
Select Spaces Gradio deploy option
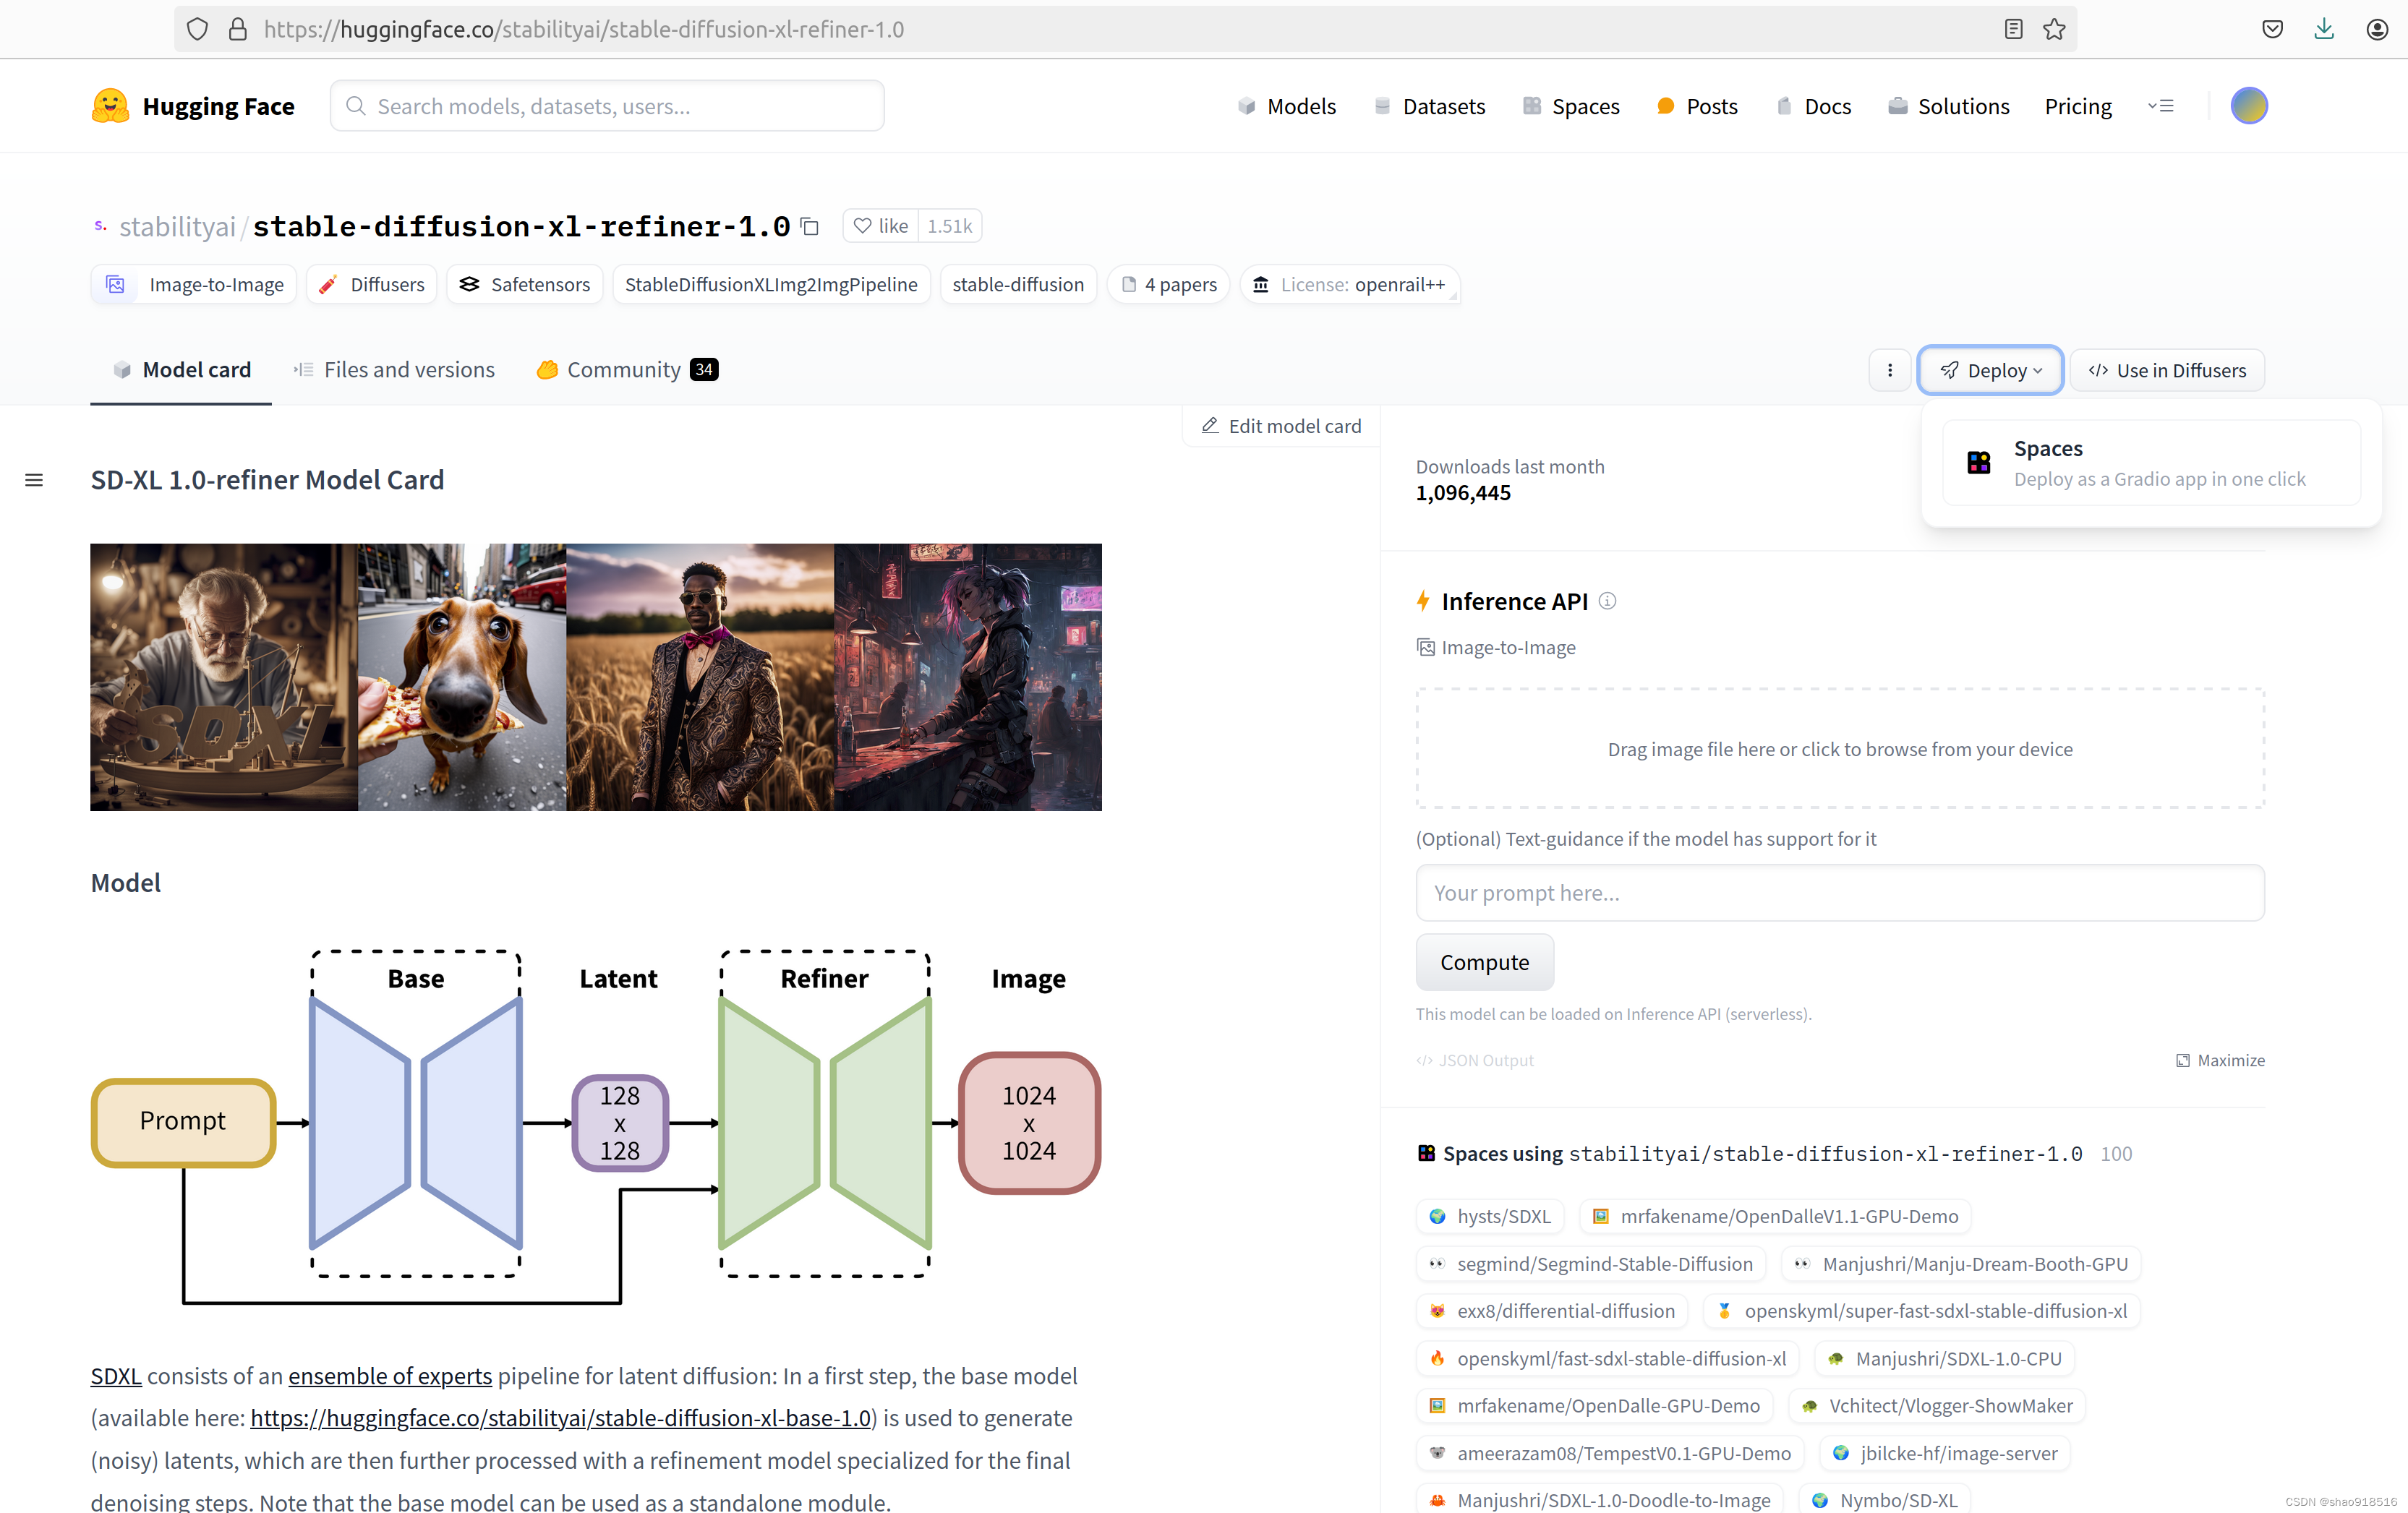pos(2151,463)
